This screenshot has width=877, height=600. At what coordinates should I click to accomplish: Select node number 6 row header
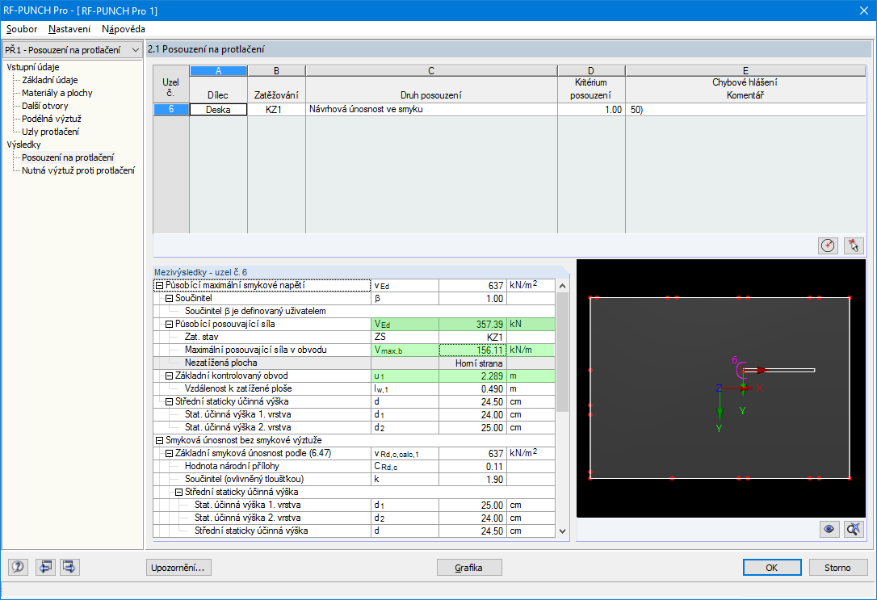pos(171,110)
